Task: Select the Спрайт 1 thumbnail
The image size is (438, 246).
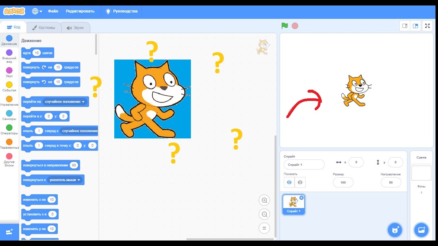Action: 294,204
